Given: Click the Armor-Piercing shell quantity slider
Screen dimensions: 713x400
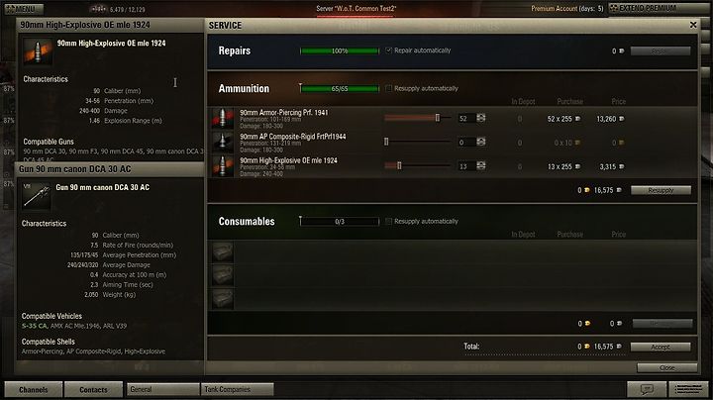Looking at the screenshot, I should pyautogui.click(x=418, y=118).
